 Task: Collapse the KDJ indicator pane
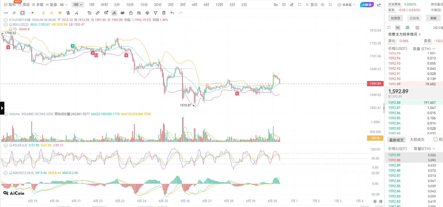[6, 145]
